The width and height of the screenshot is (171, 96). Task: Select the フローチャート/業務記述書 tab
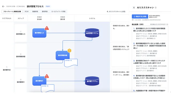[x=12, y=11]
